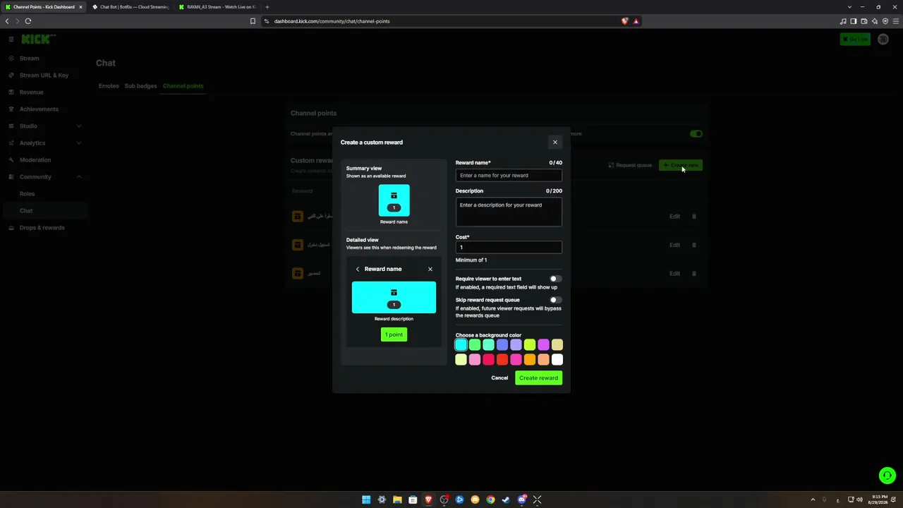This screenshot has height=508, width=903.
Task: Click Cancel in the reward dialog
Action: pyautogui.click(x=499, y=378)
